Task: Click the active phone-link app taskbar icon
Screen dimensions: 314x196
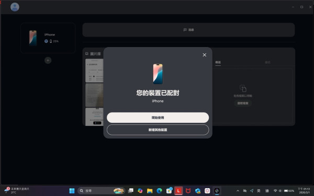Action: click(x=217, y=191)
